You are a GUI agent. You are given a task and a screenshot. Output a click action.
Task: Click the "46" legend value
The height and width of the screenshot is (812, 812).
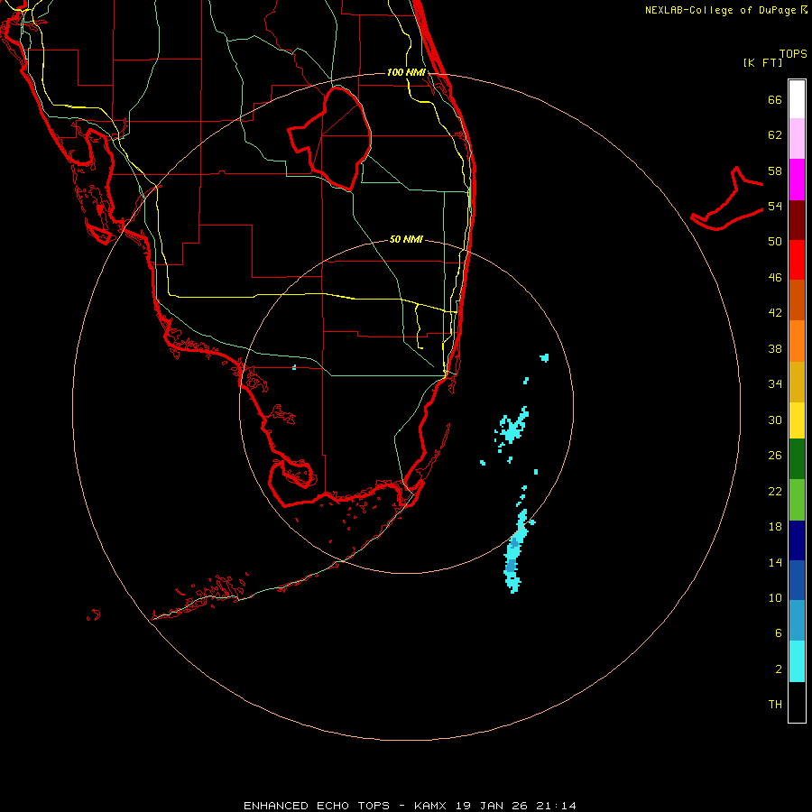tap(775, 278)
